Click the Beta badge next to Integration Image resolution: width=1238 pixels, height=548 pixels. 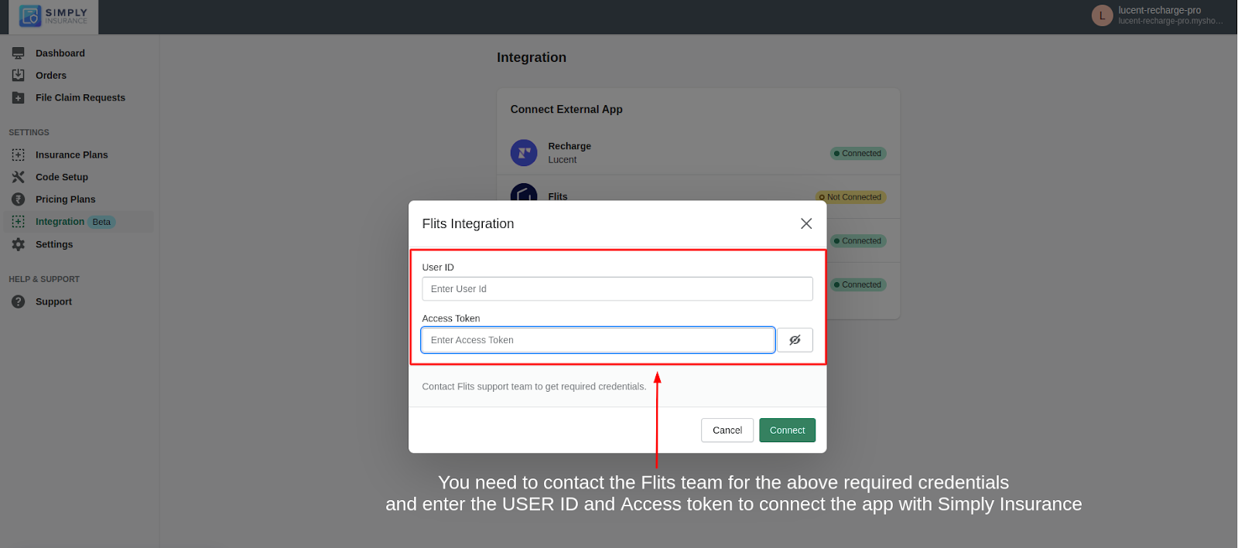(101, 222)
